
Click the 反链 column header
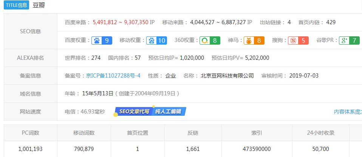193,133
